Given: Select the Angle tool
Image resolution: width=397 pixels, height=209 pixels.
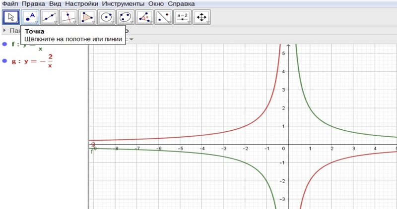Looking at the screenshot, I should 144,17.
